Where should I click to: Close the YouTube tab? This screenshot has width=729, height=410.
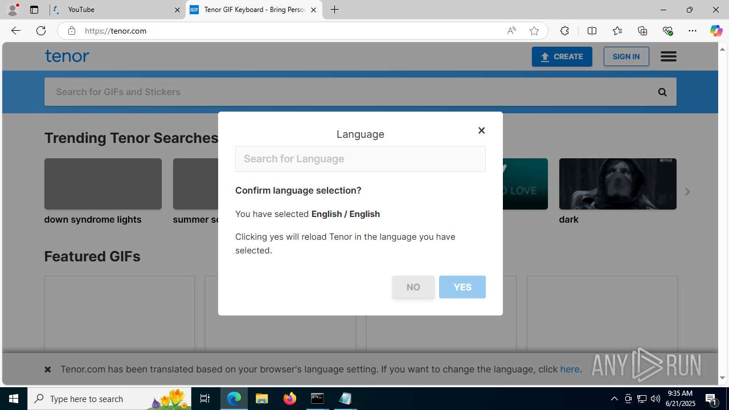pos(177,10)
